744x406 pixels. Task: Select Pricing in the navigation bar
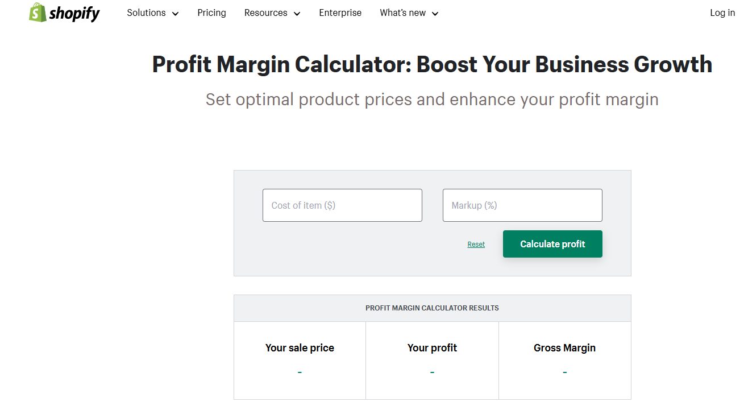point(211,13)
